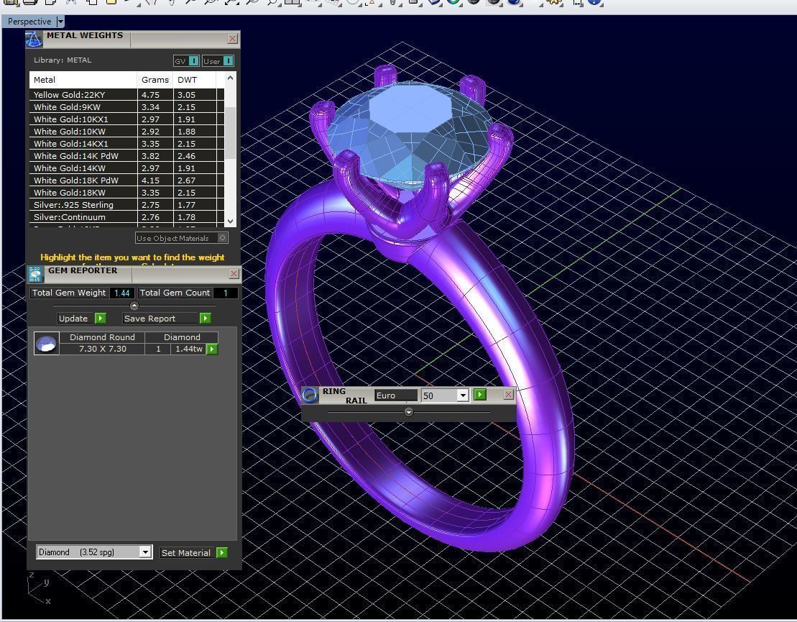
Task: Click the 3.05 DWT value
Action: (x=187, y=95)
